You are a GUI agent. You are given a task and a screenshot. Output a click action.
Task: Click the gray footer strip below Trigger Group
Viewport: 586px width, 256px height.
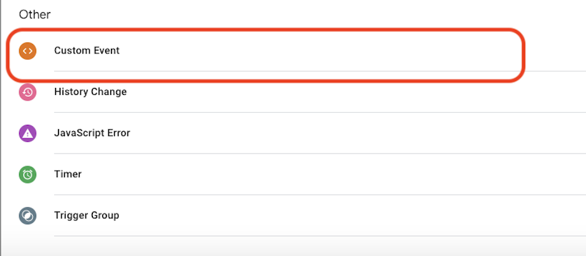click(x=293, y=246)
